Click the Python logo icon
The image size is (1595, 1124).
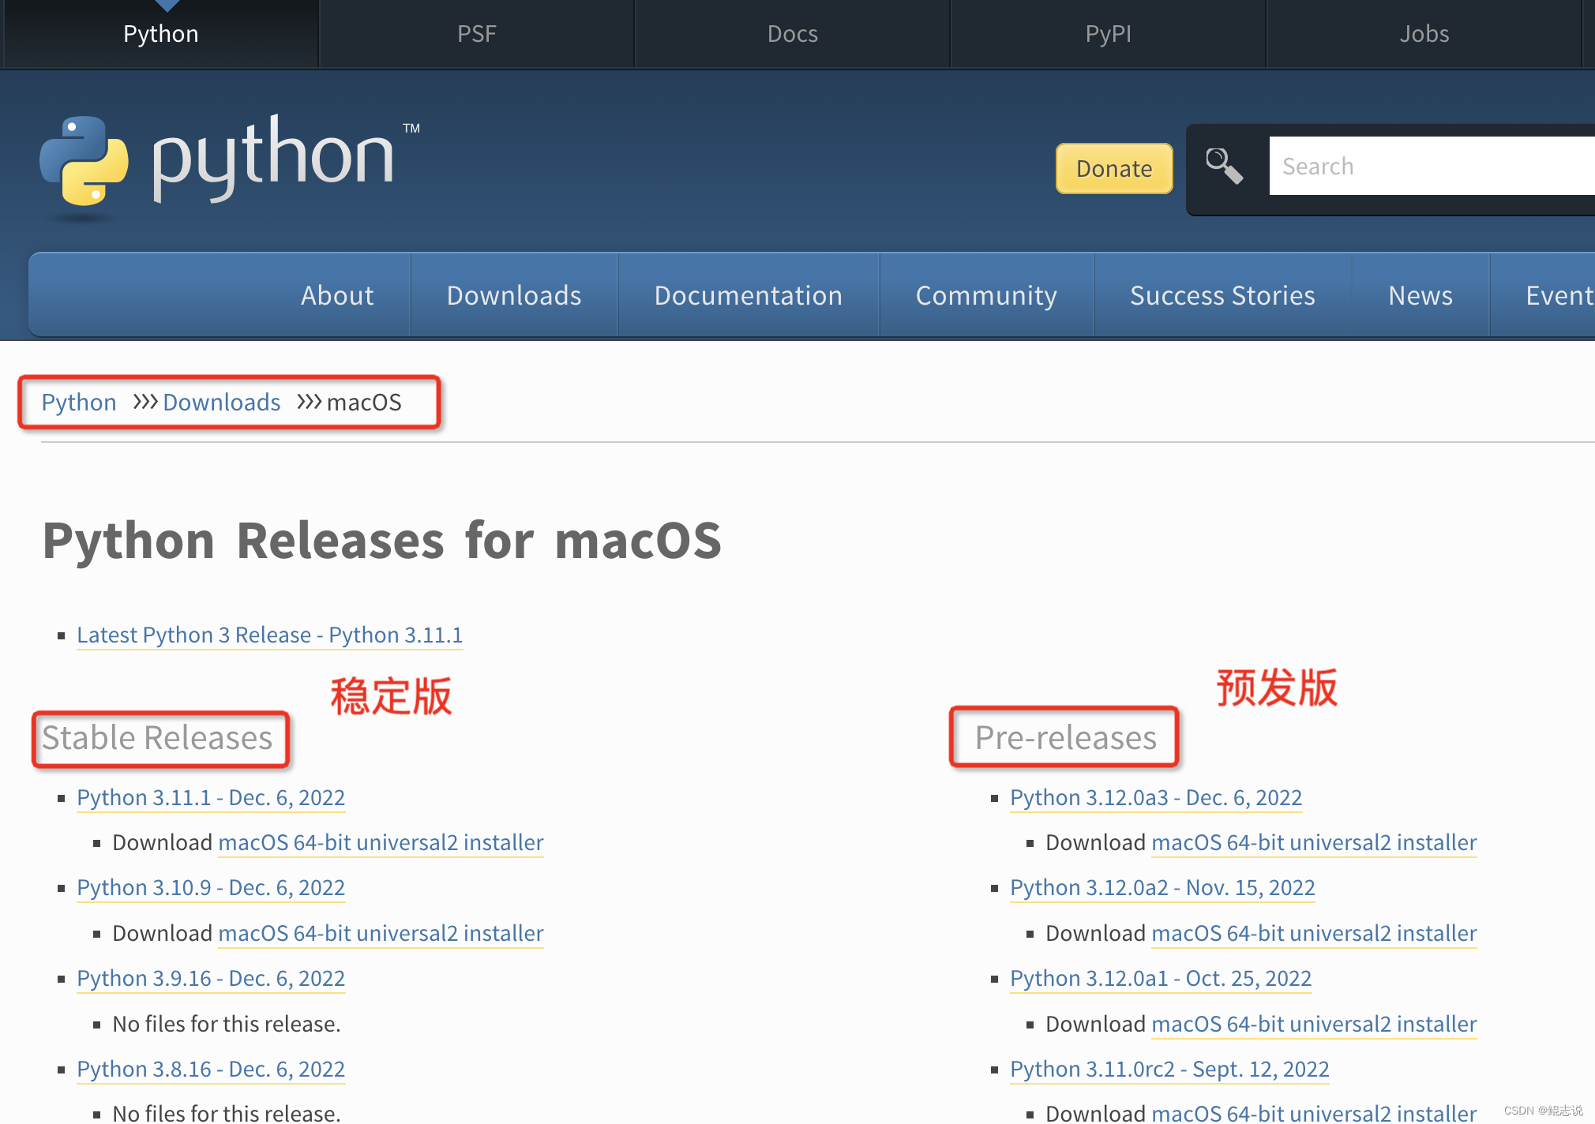point(84,162)
